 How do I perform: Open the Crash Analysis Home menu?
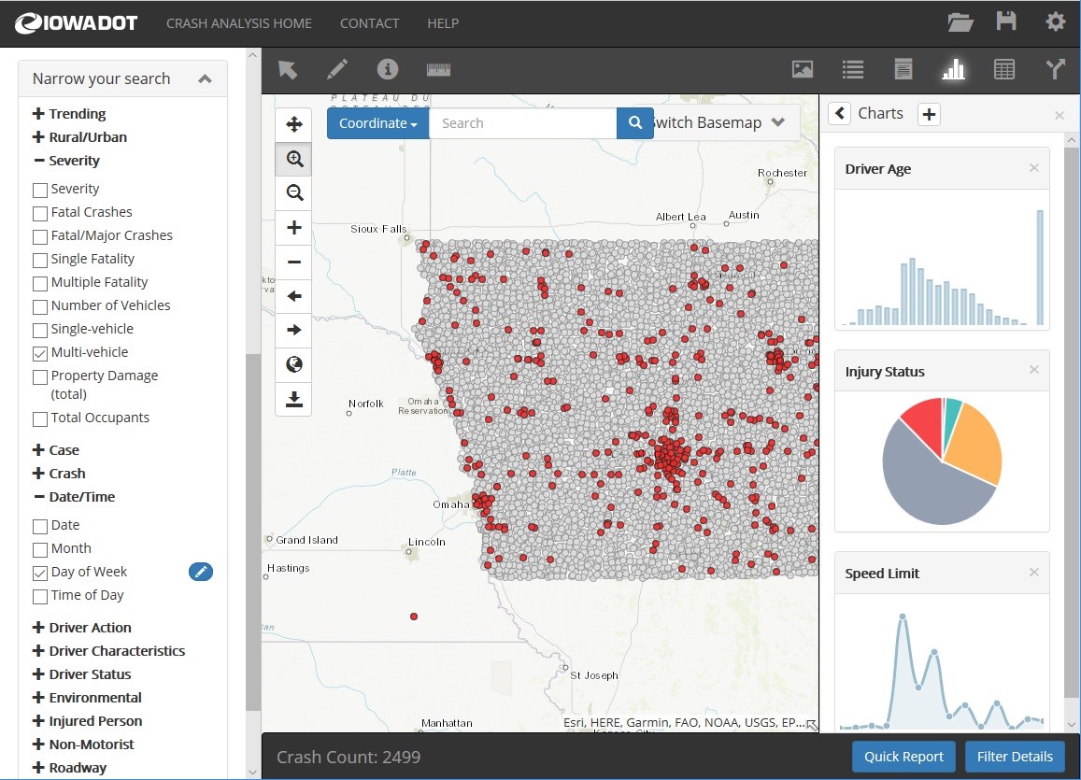click(239, 23)
